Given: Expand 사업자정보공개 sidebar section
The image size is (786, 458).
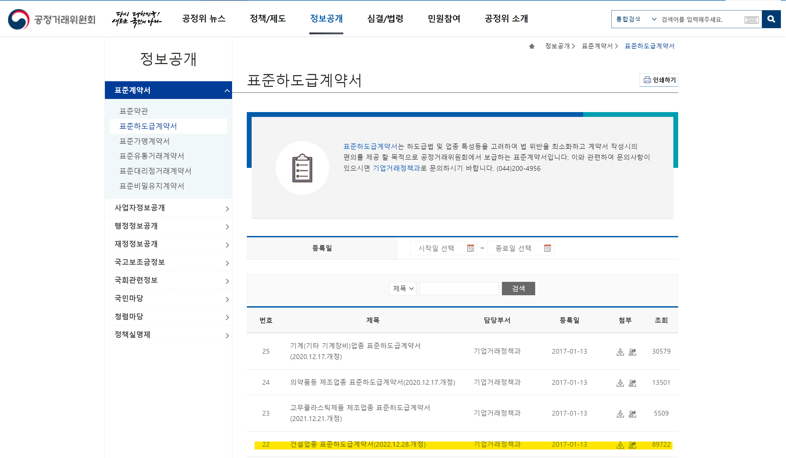Looking at the screenshot, I should tap(168, 208).
